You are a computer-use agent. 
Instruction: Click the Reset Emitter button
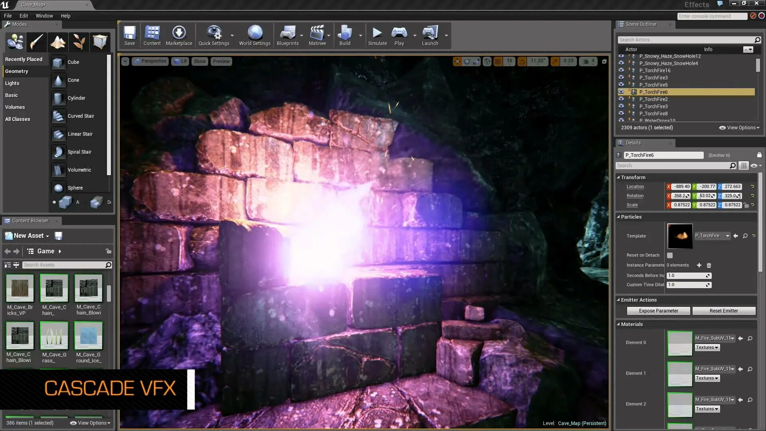point(723,311)
